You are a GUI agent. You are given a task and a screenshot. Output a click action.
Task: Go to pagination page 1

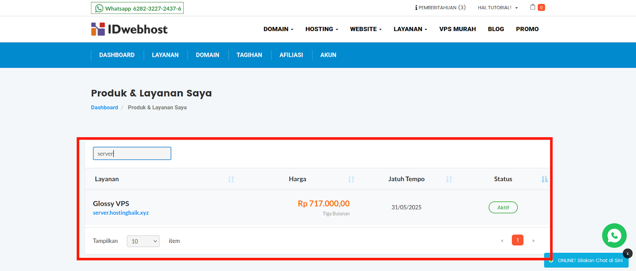point(518,240)
